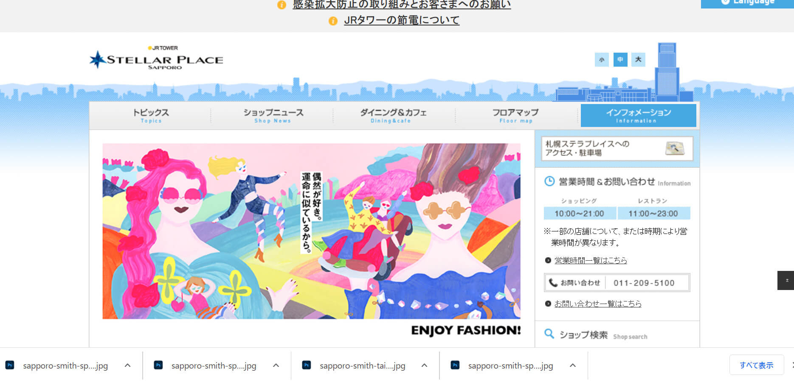Screen dimensions: 794x383
Task: Open sapporo-smith-tai....jpg via its Photoshop icon
Action: click(x=307, y=365)
